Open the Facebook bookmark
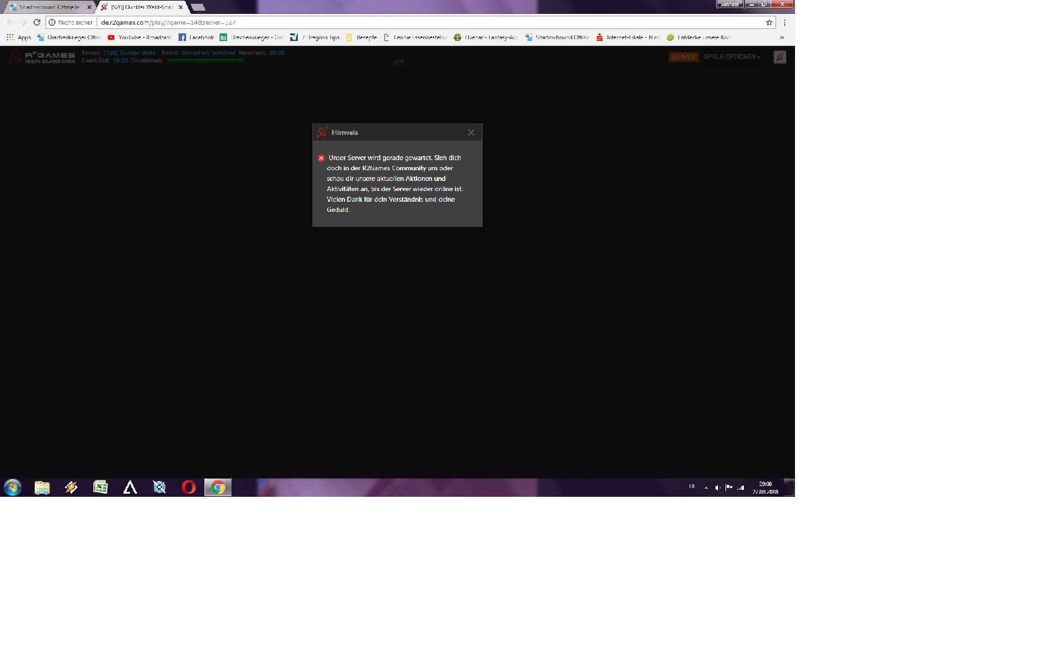Screen dimensions: 1060x662 (x=196, y=37)
